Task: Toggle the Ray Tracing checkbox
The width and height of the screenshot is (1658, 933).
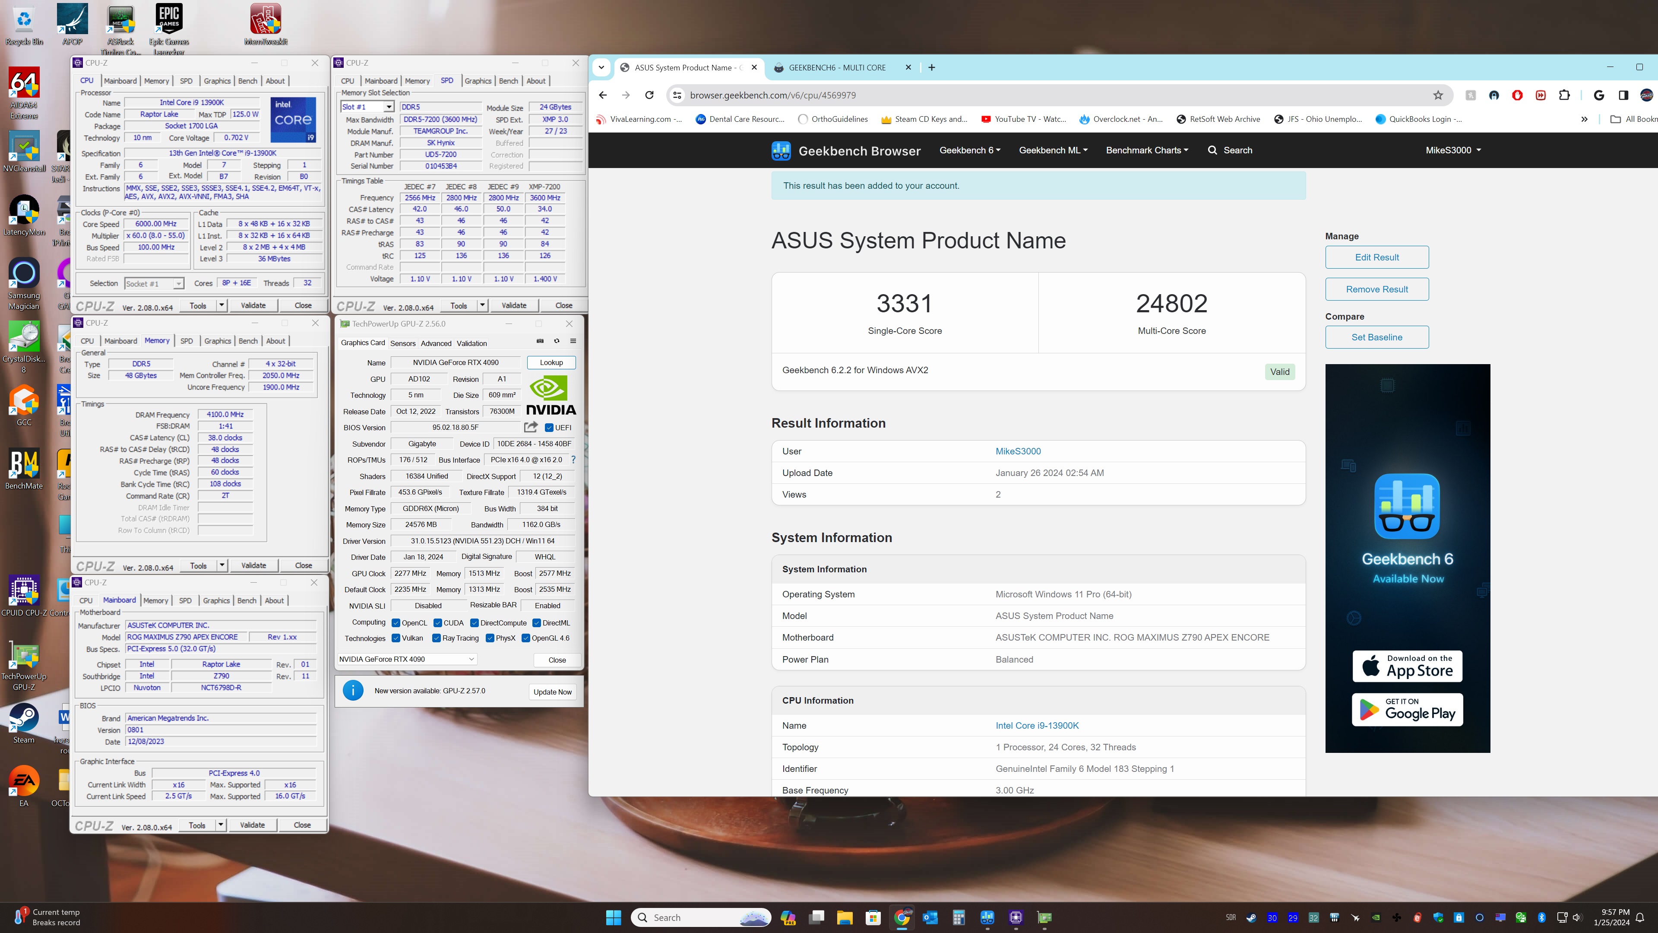Action: coord(437,638)
